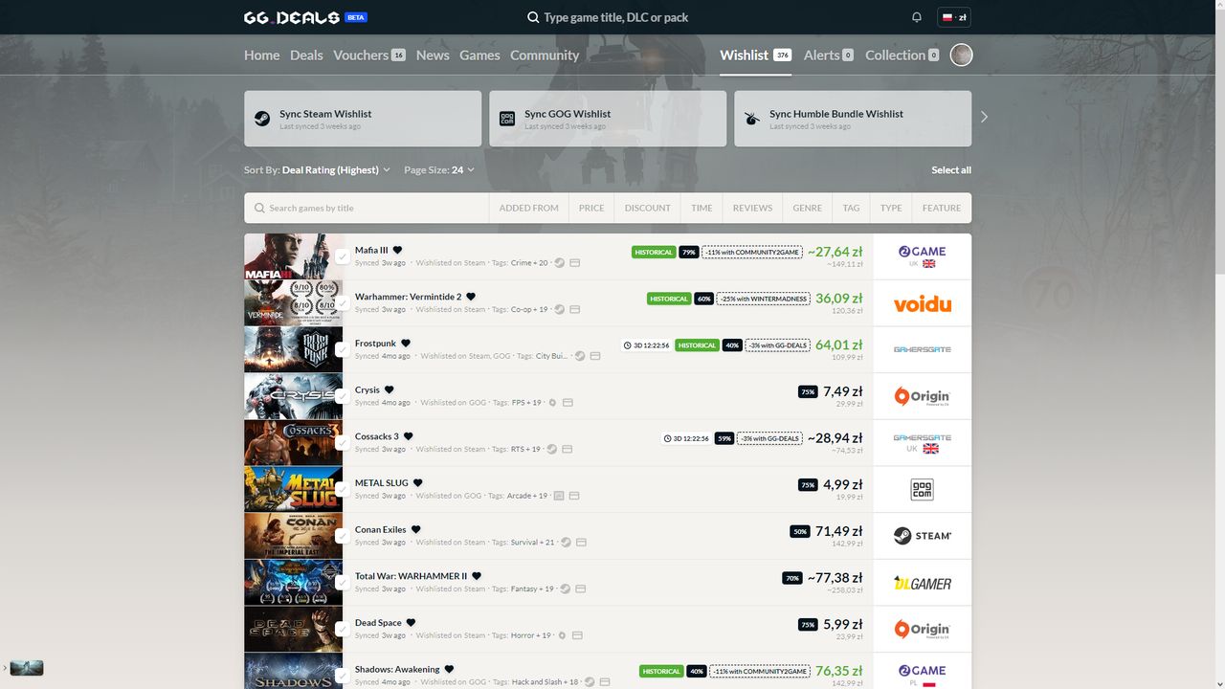Click the arrow to show next sync cards
Screen dimensions: 1225x689
984,117
